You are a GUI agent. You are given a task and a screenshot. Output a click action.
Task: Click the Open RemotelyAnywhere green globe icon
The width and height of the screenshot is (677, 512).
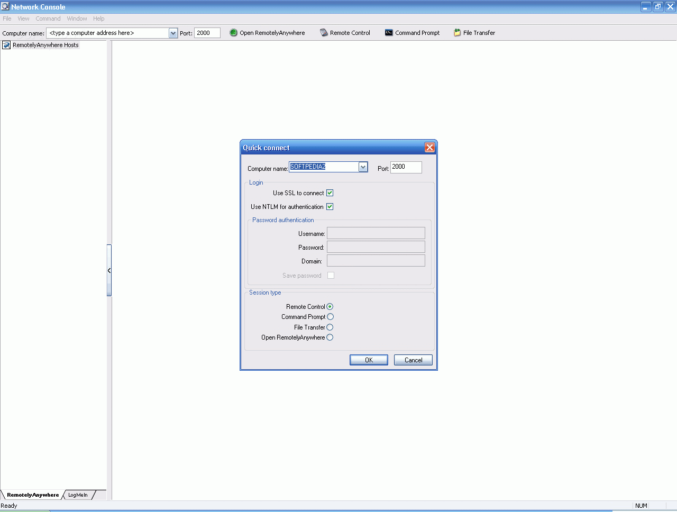tap(233, 33)
